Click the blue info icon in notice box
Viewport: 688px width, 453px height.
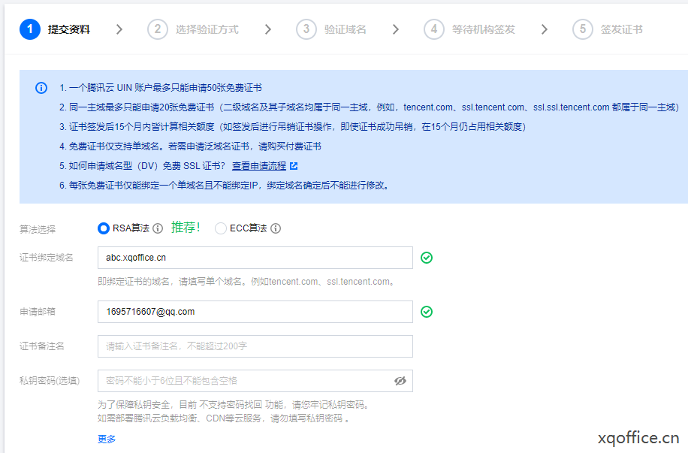[x=41, y=88]
